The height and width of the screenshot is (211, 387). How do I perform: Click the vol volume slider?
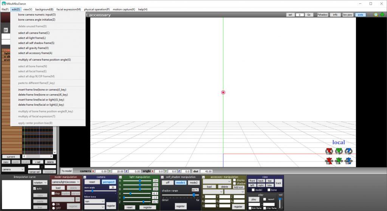click(x=280, y=203)
